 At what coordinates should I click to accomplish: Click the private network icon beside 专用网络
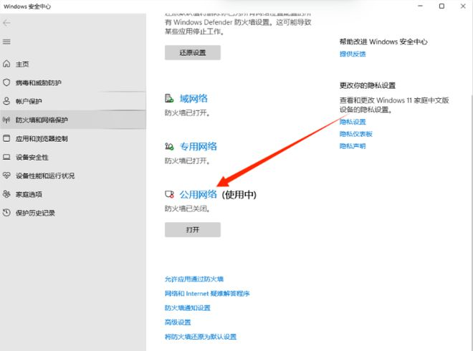pos(169,147)
